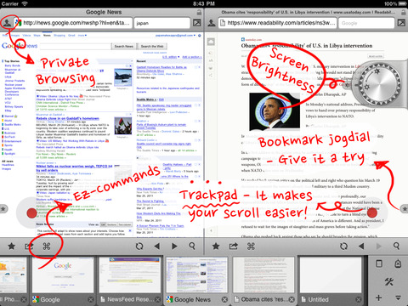Go forward in left pane

coord(174,246)
